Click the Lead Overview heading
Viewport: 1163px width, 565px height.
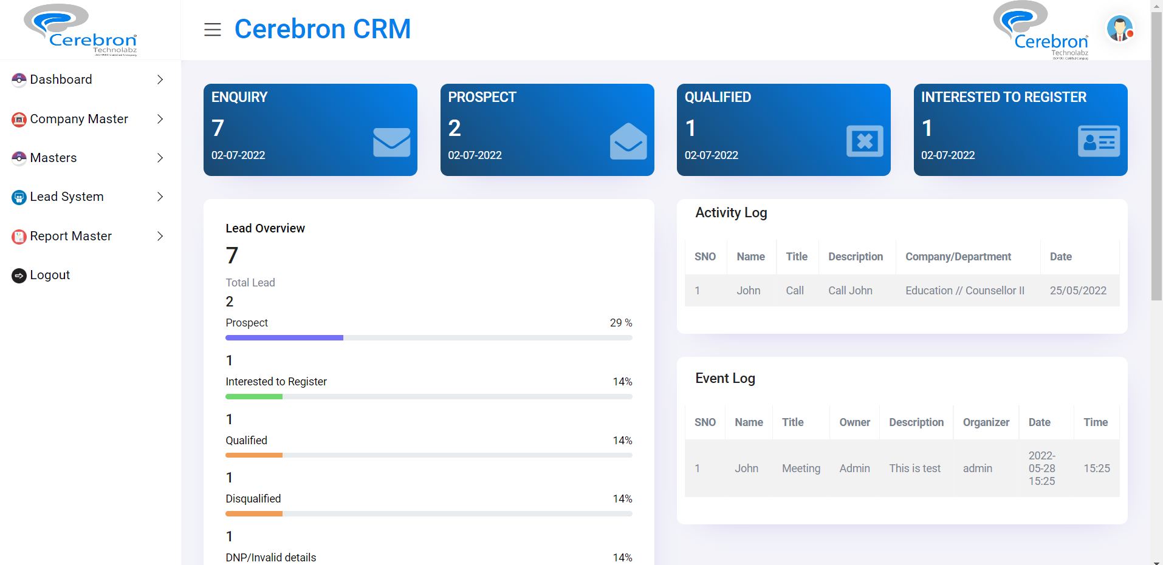point(266,228)
